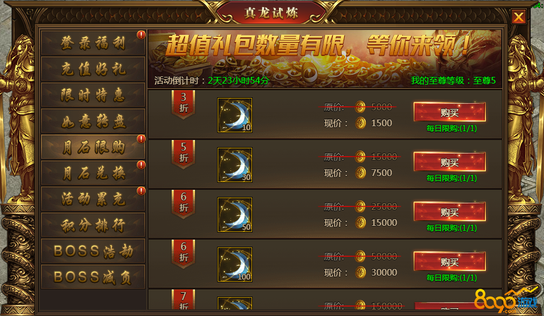Click the gold coin beside price 1500
This screenshot has height=316, width=544.
point(361,123)
